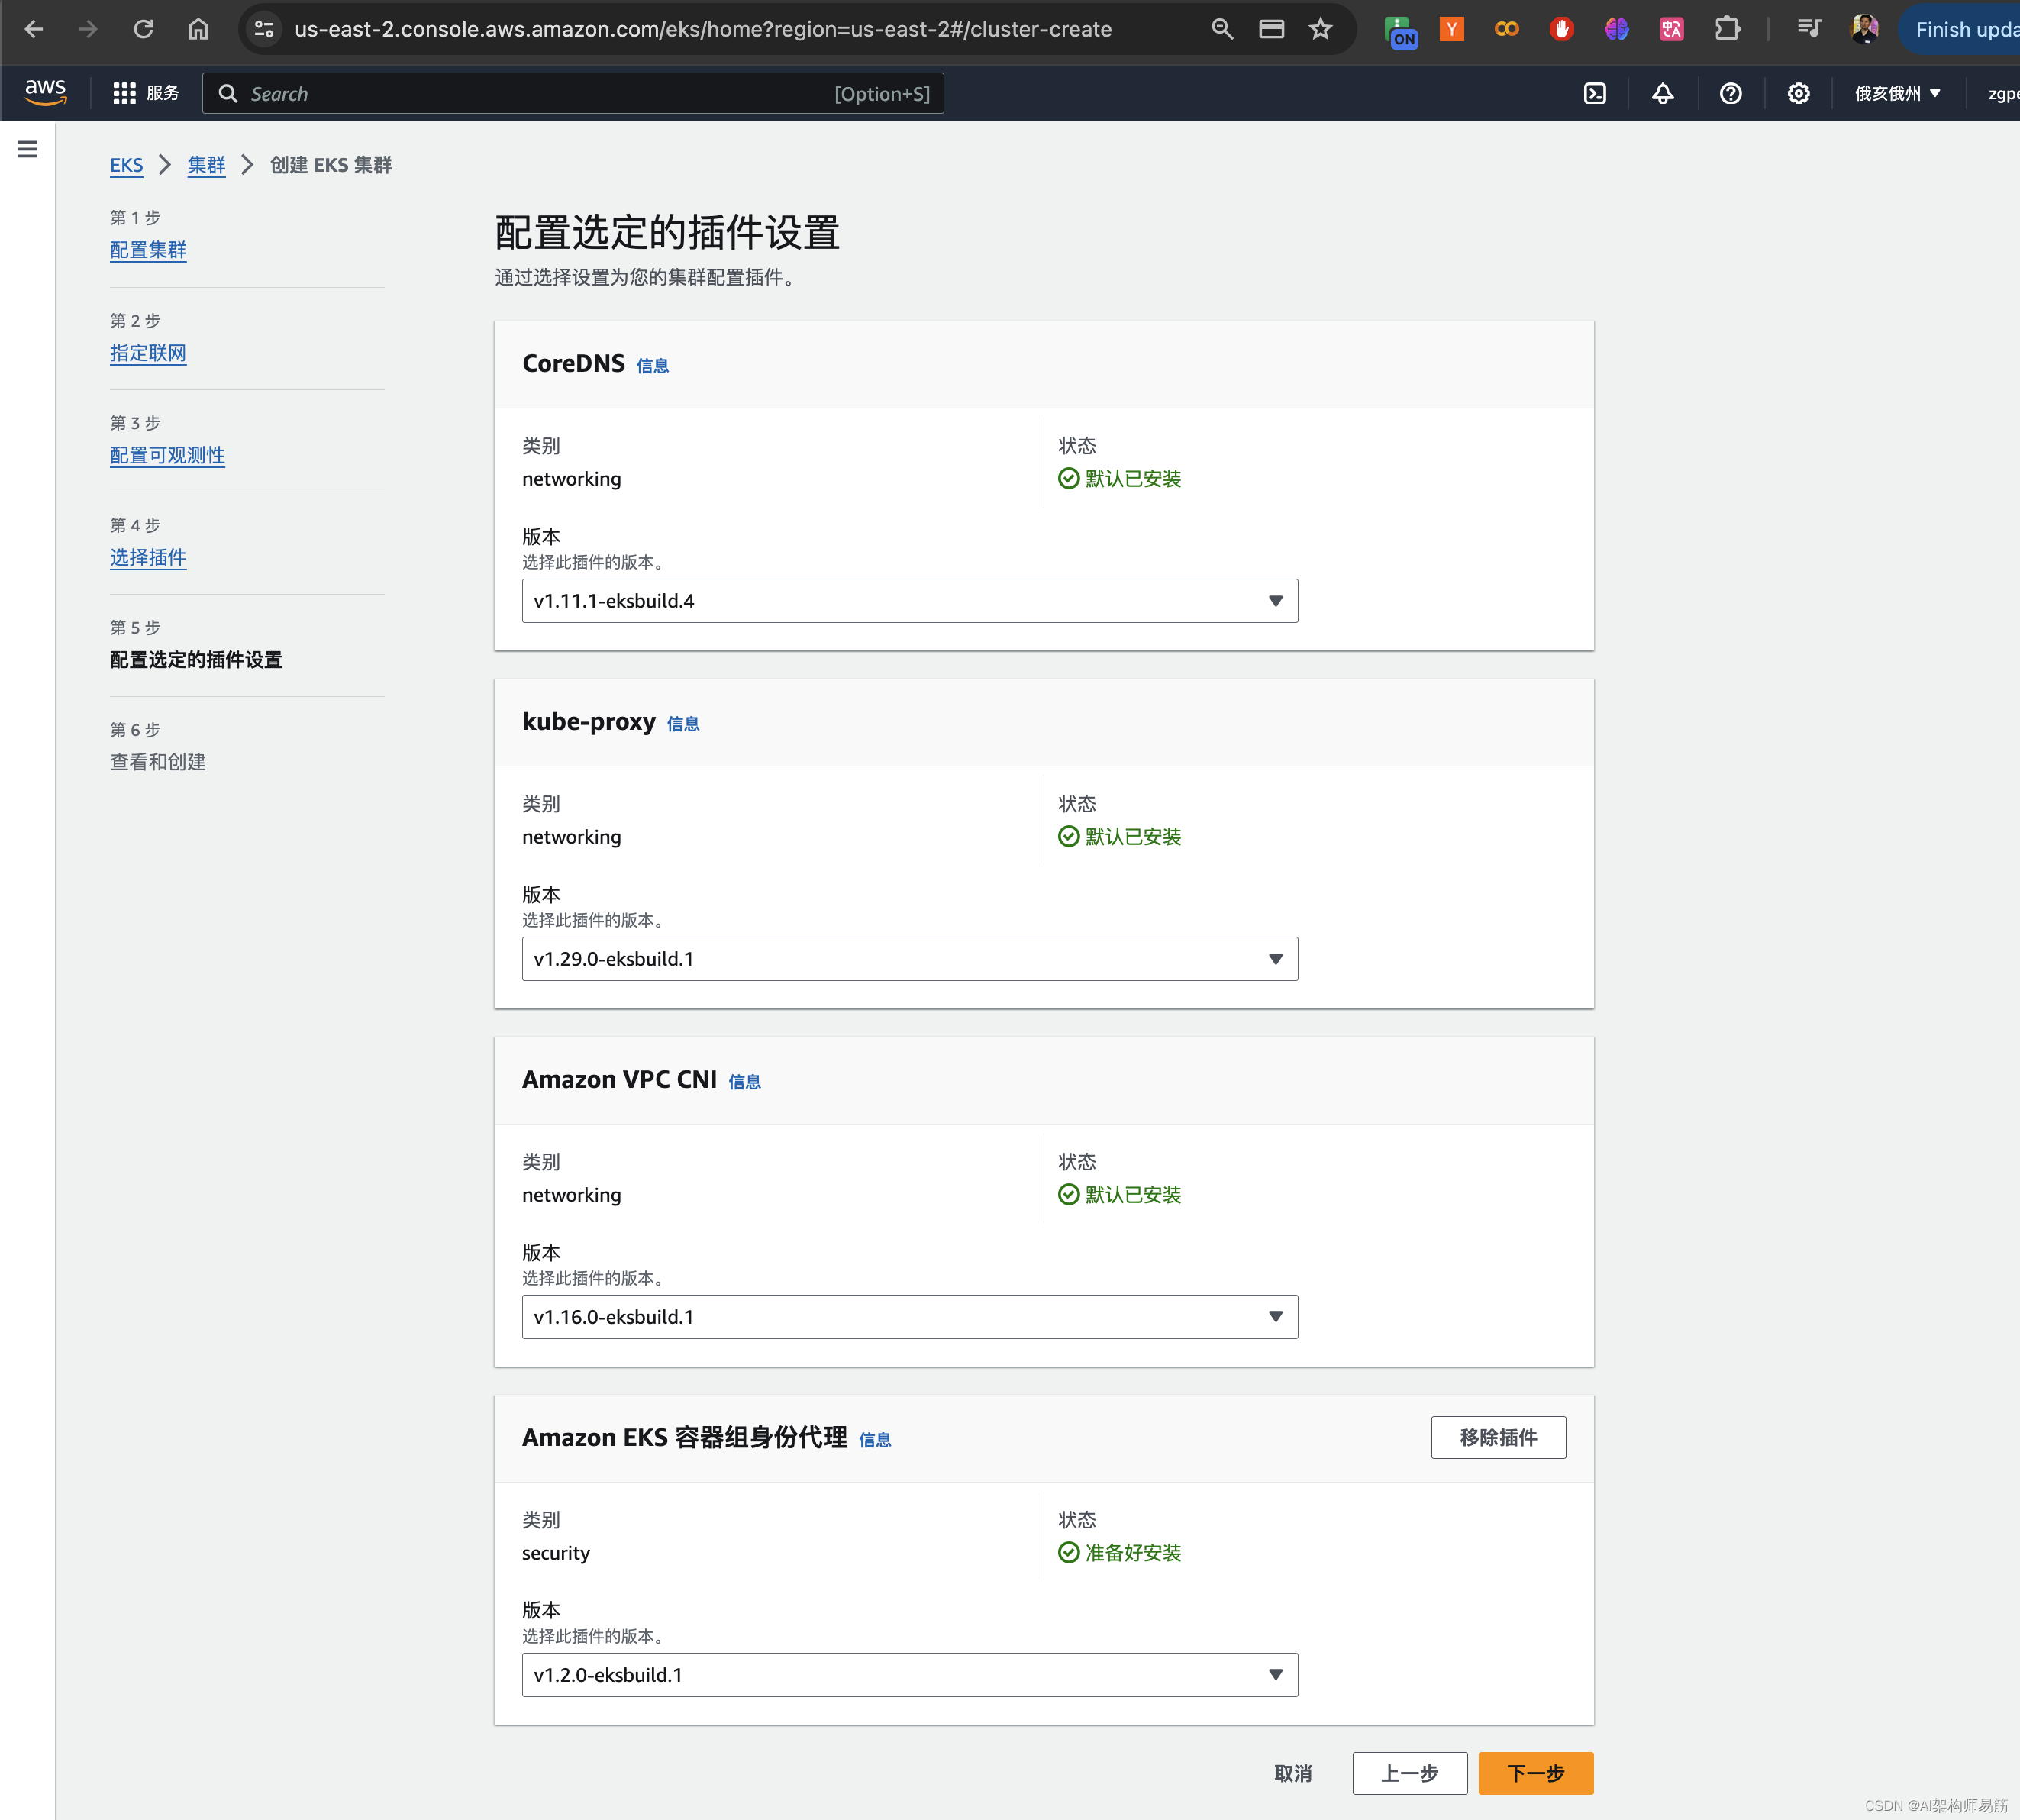Click the payment card icon in address bar
This screenshot has width=2020, height=1820.
1271,29
